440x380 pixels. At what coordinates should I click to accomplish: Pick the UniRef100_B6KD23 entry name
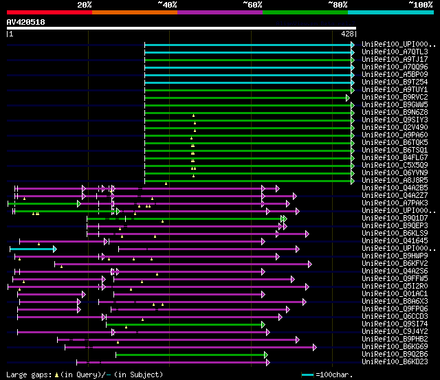tap(395, 362)
